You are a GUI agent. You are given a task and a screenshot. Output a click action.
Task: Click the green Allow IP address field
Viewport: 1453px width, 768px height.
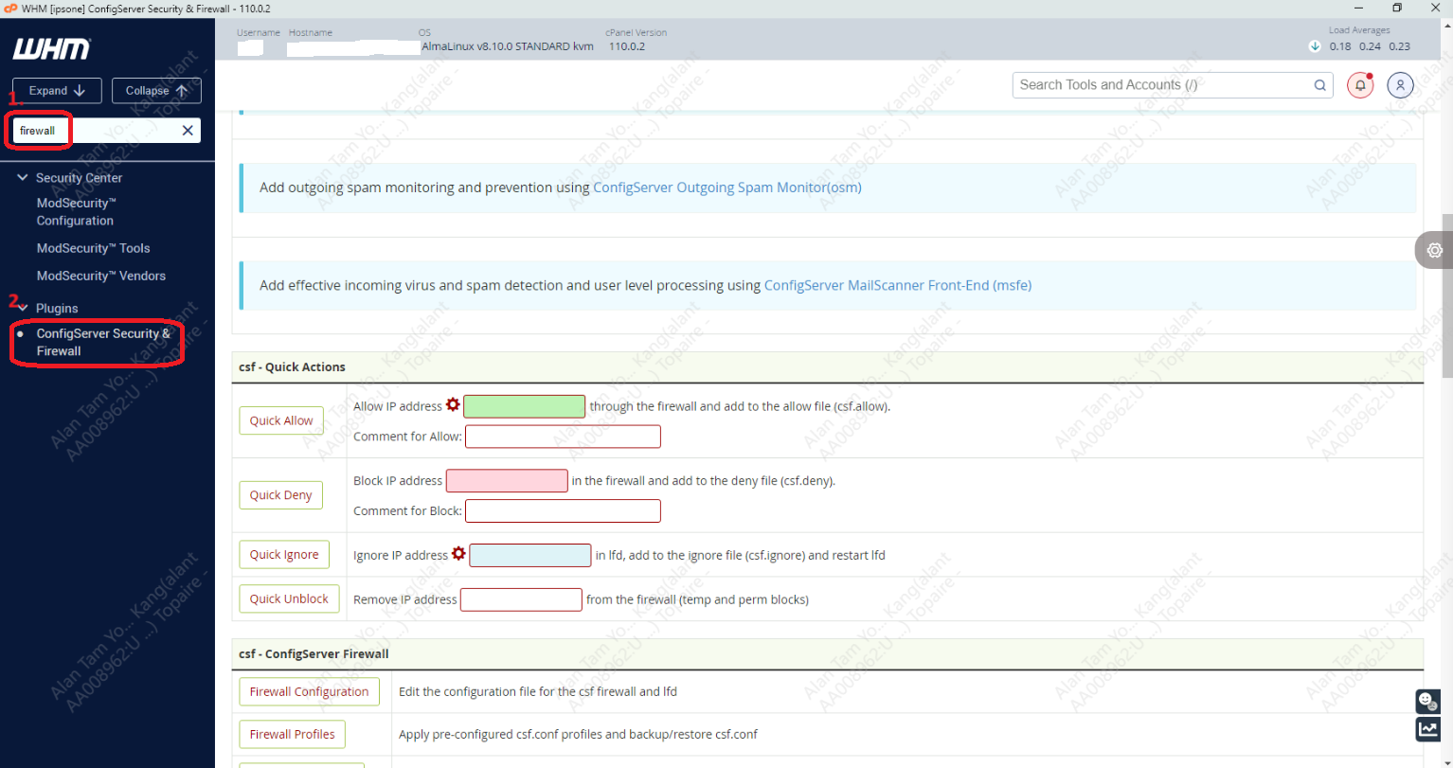tap(524, 406)
